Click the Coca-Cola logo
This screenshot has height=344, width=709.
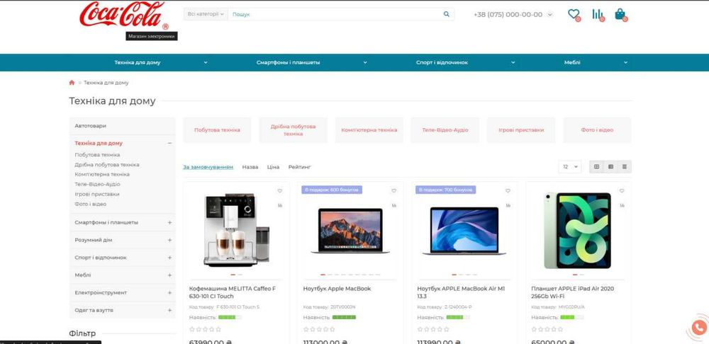[x=123, y=16]
